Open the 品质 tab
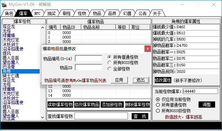This screenshot has height=131, width=222. click(112, 13)
